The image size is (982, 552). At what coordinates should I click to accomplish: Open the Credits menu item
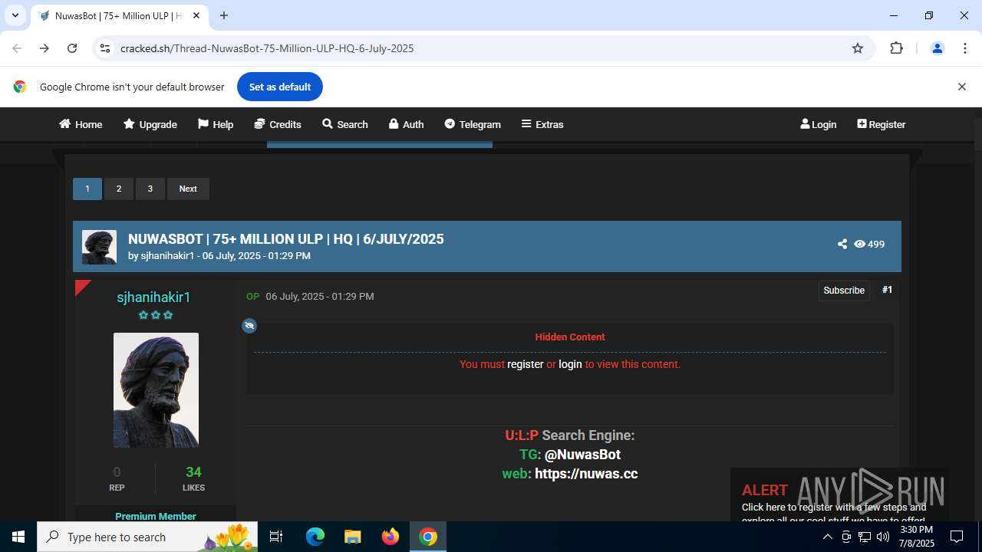pyautogui.click(x=278, y=124)
